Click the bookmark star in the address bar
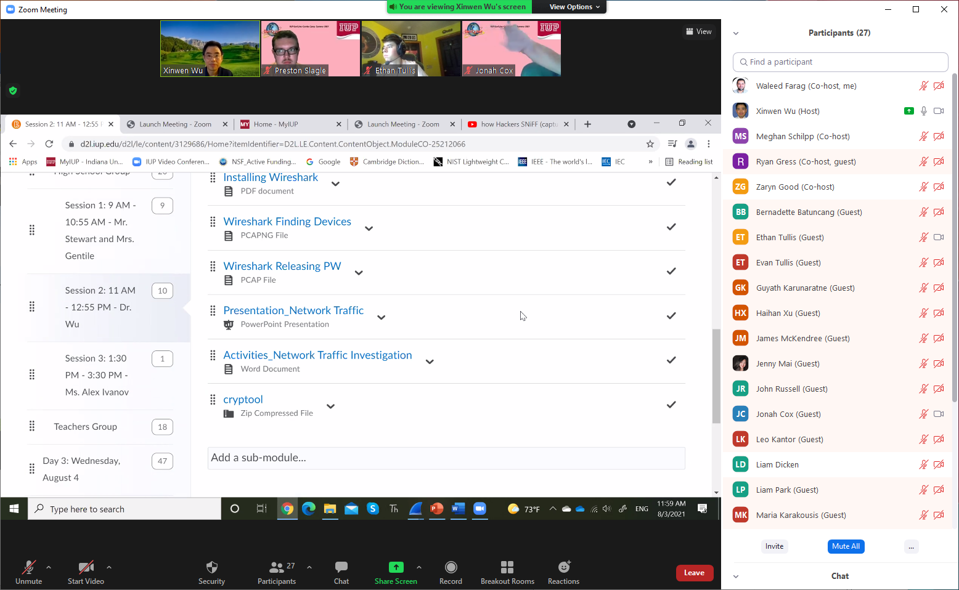 pyautogui.click(x=650, y=143)
